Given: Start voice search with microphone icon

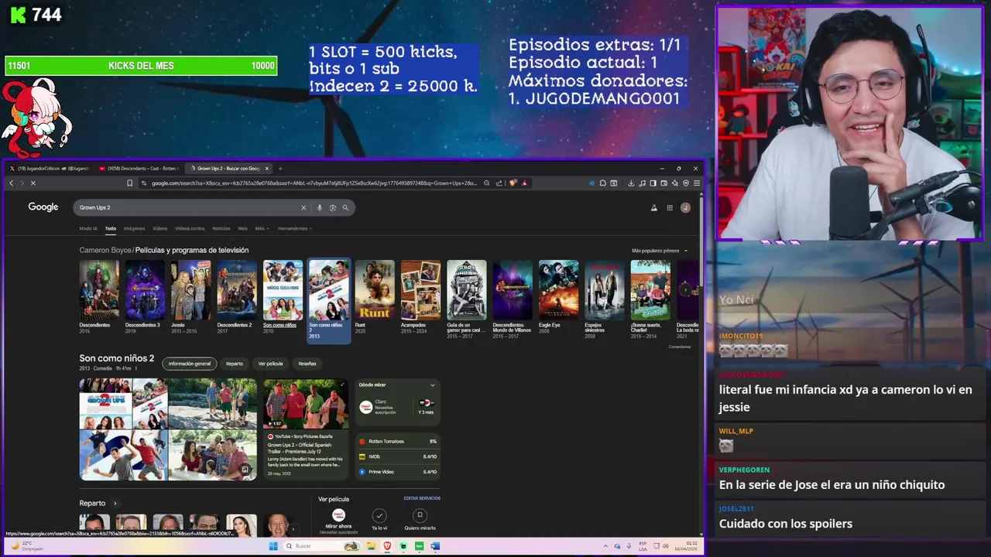Looking at the screenshot, I should point(319,207).
